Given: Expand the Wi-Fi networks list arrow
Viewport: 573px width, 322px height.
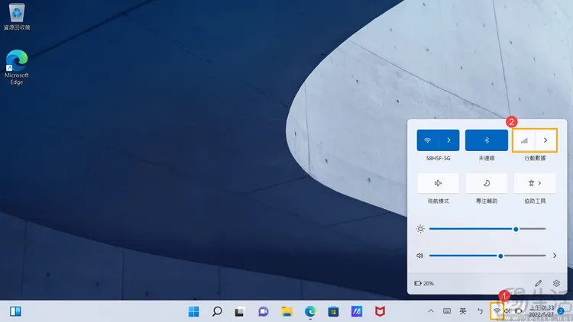Looking at the screenshot, I should (x=448, y=140).
